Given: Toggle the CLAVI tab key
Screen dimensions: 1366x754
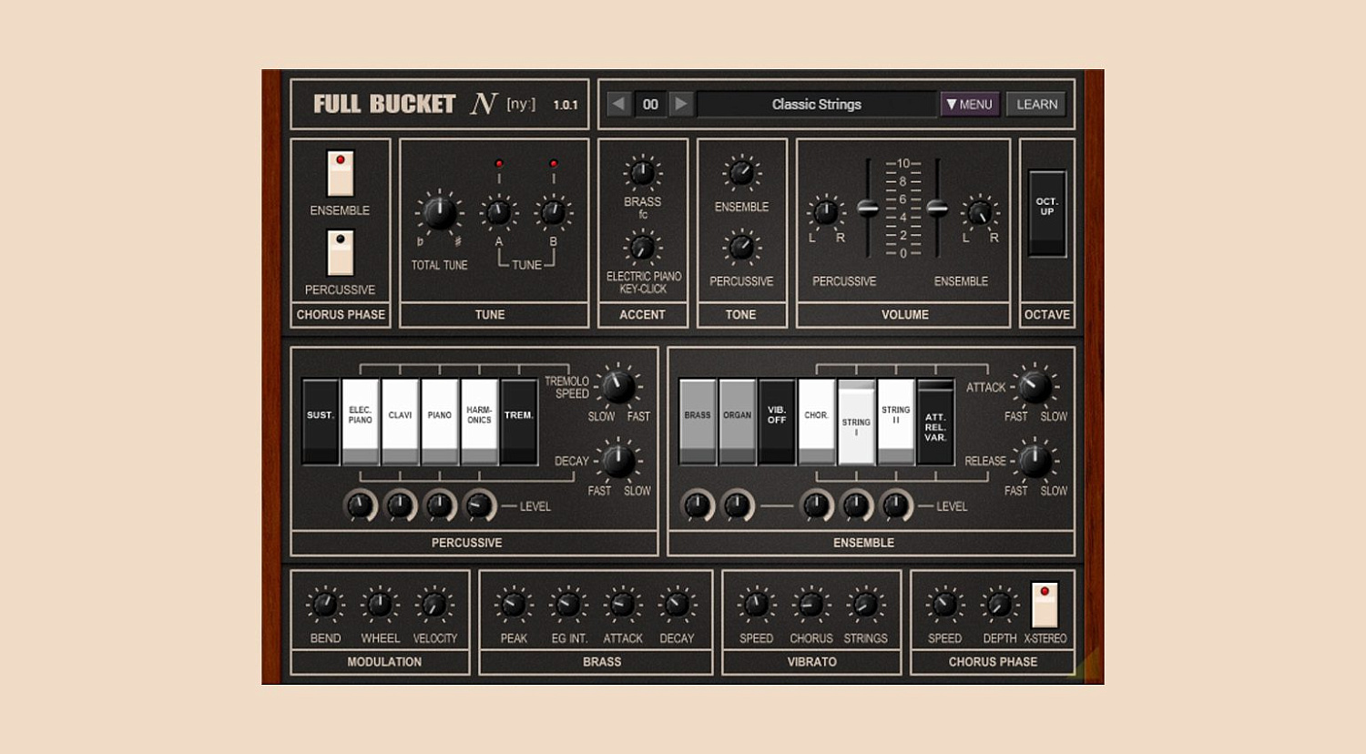Looking at the screenshot, I should pos(400,422).
